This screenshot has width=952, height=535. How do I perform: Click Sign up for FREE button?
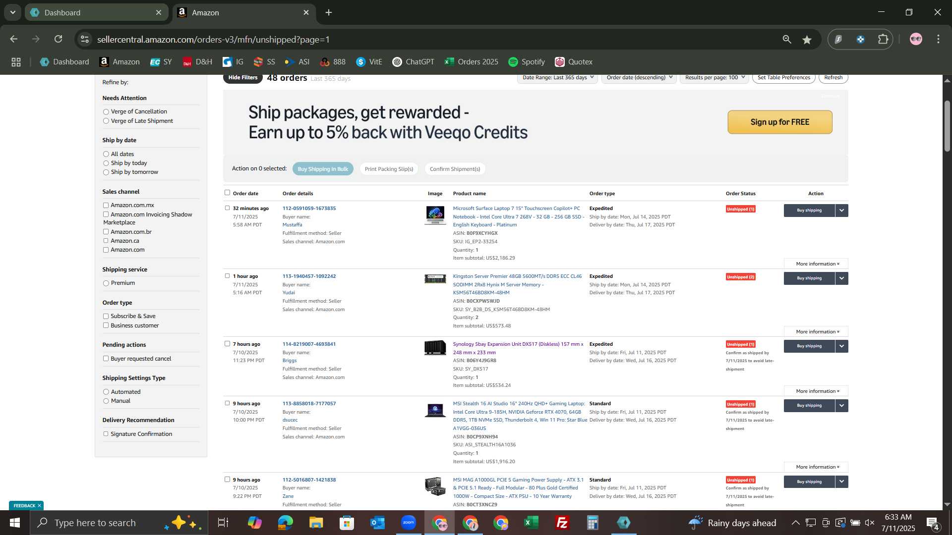point(780,122)
